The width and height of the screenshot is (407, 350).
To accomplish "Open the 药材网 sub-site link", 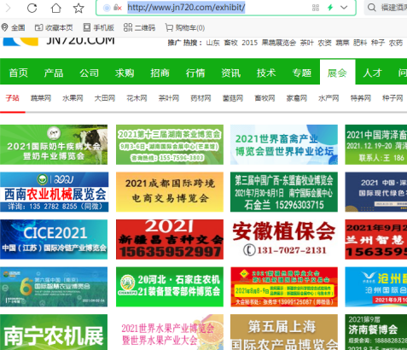I will (x=201, y=98).
